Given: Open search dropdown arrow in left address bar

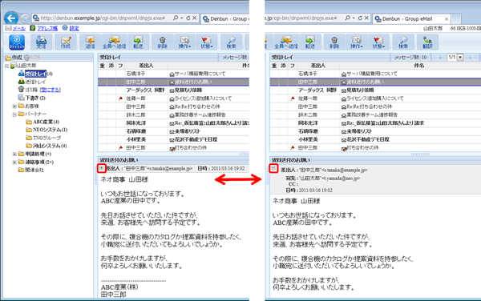Looking at the screenshot, I should [x=182, y=18].
